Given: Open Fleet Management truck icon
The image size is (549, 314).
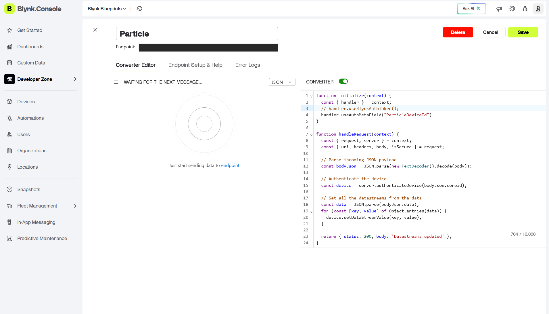Looking at the screenshot, I should (x=9, y=206).
